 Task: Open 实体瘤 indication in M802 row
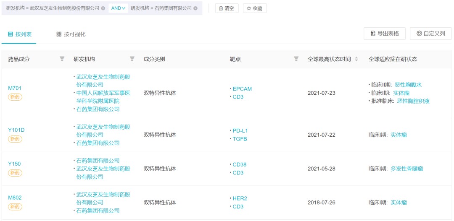click(x=399, y=203)
